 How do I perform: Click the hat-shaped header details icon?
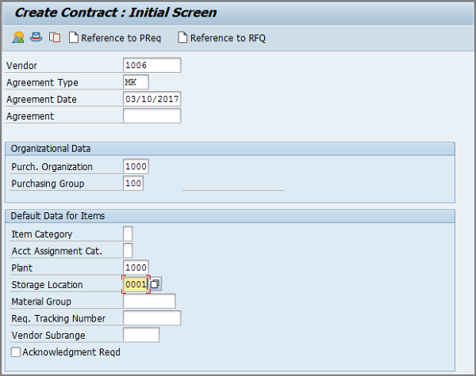coord(36,38)
